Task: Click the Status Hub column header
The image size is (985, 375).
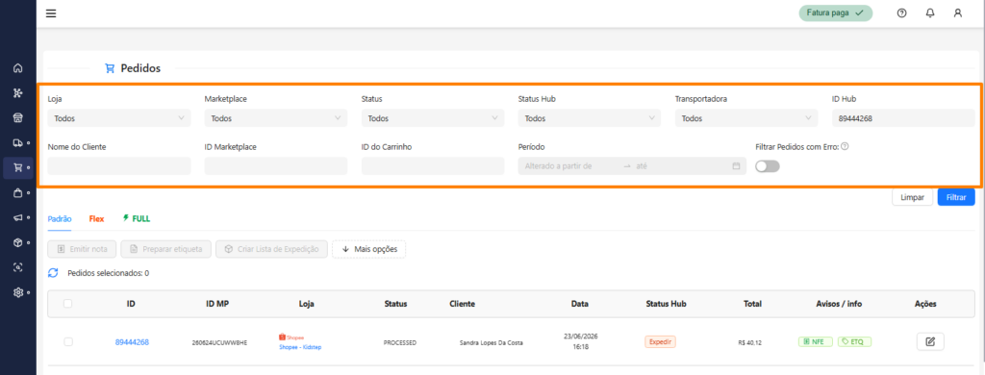Action: pos(666,304)
